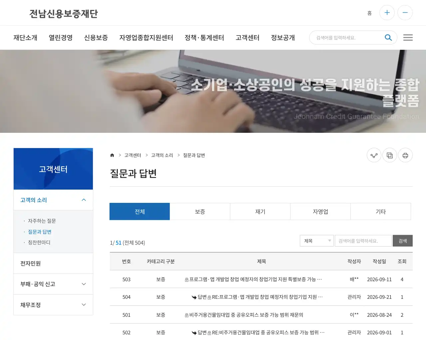Click 고객센터 breadcrumb link
426x340 pixels.
[x=133, y=155]
